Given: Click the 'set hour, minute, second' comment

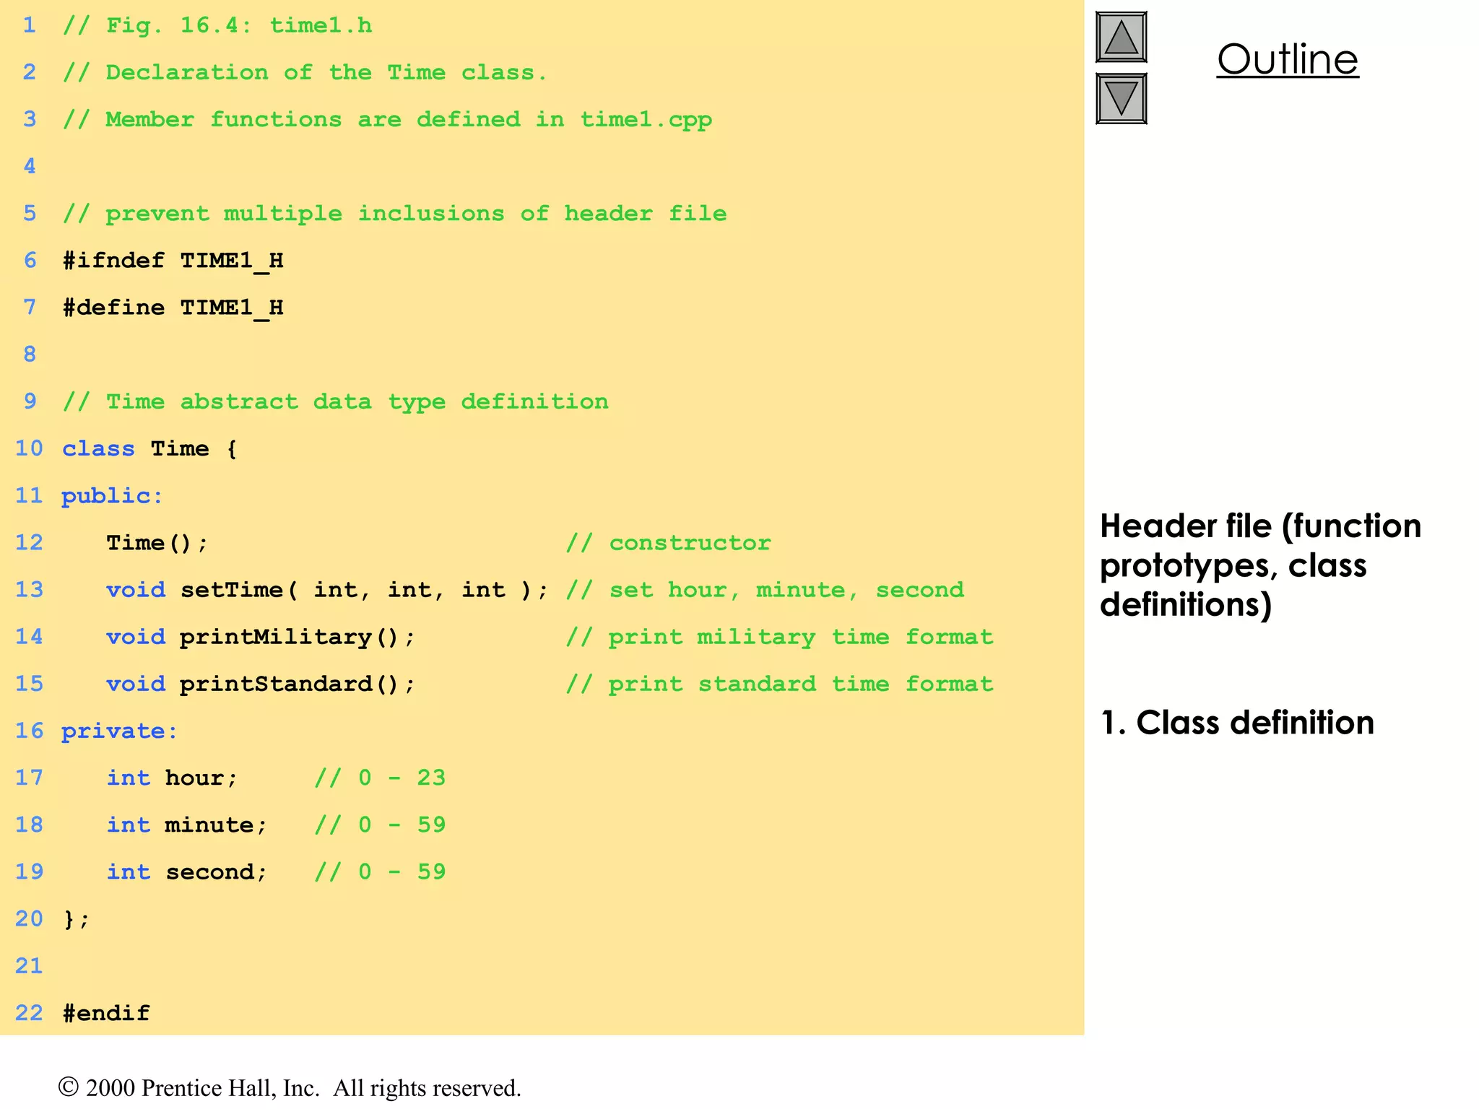Looking at the screenshot, I should pyautogui.click(x=765, y=590).
